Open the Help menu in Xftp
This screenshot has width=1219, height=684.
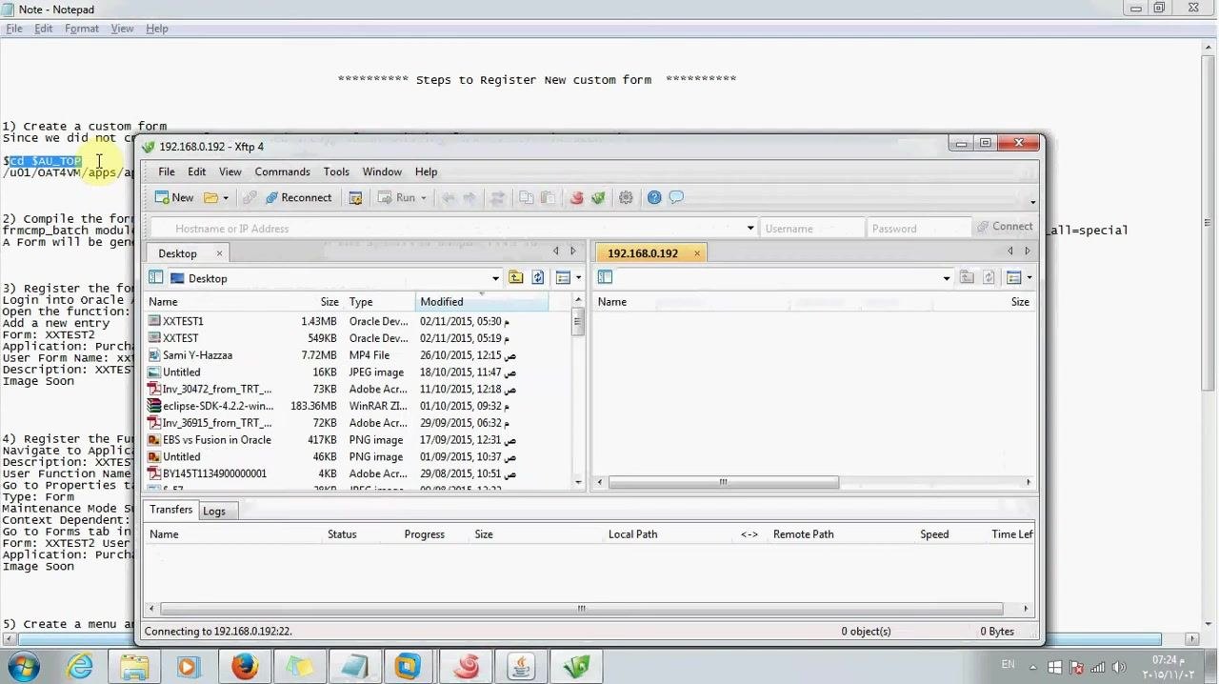426,171
